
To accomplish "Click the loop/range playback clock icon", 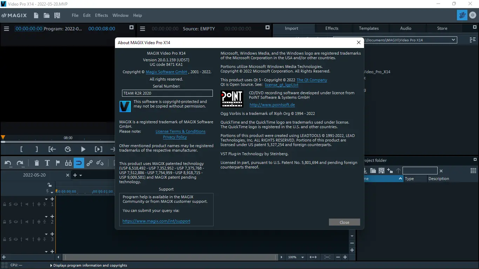I will (x=68, y=149).
